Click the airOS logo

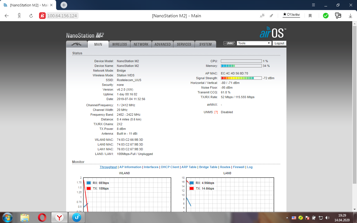[273, 32]
